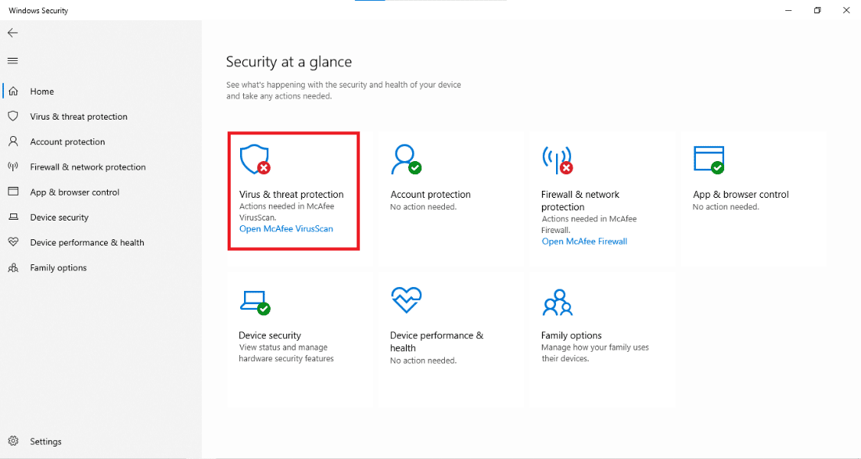Click the Virus & threat protection tile
Viewport: 861px width, 459px height.
point(293,190)
